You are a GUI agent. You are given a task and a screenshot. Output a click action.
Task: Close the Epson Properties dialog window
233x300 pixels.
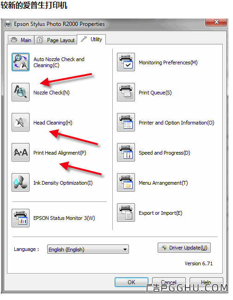click(x=216, y=22)
